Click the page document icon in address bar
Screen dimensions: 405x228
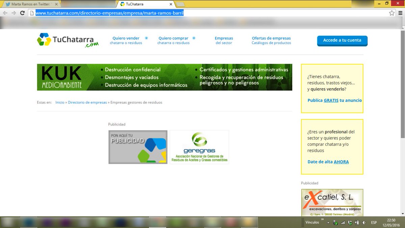32,13
